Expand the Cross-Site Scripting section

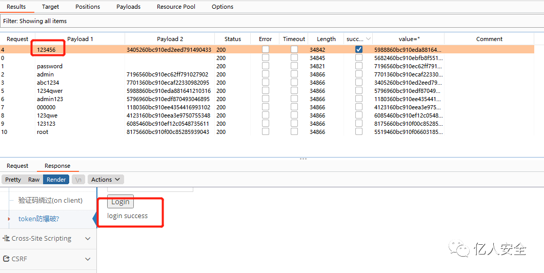(49, 239)
